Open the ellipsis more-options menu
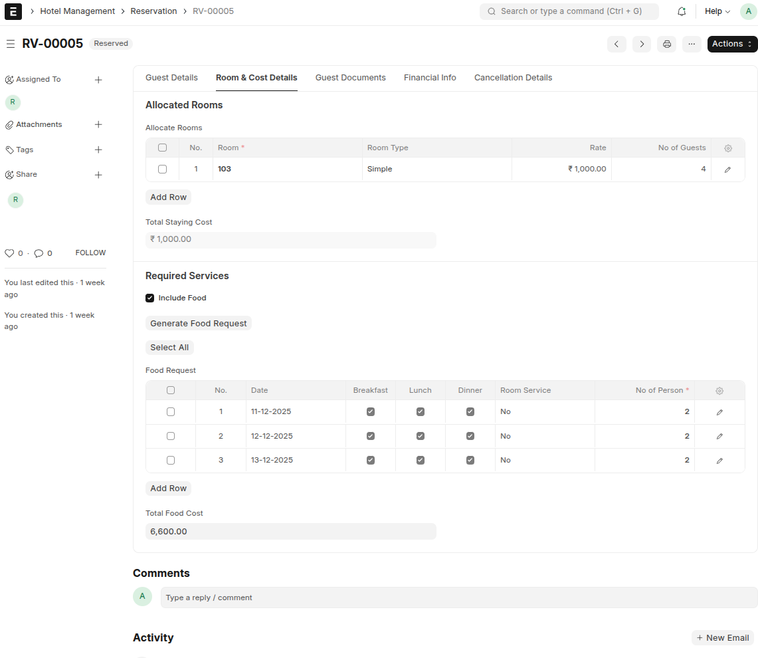 coord(692,44)
